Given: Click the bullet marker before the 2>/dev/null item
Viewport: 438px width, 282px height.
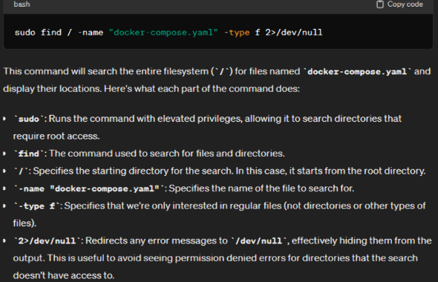Looking at the screenshot, I should coord(4,240).
